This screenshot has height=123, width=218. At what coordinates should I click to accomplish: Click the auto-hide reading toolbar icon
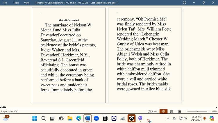(x=185, y=3)
